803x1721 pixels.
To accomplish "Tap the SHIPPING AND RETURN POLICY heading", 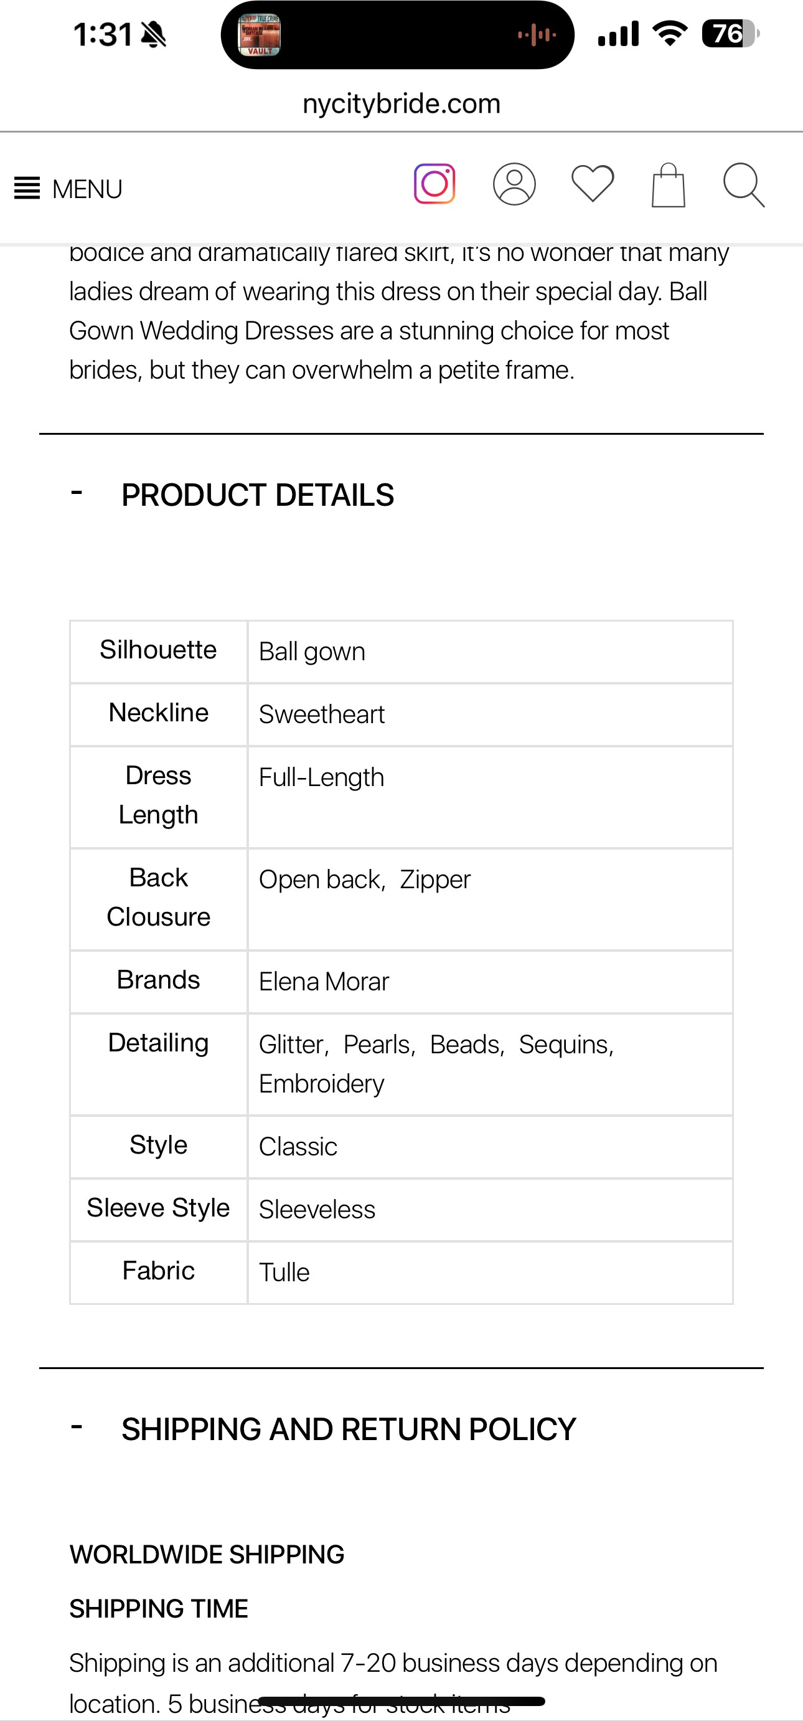I will [x=349, y=1429].
